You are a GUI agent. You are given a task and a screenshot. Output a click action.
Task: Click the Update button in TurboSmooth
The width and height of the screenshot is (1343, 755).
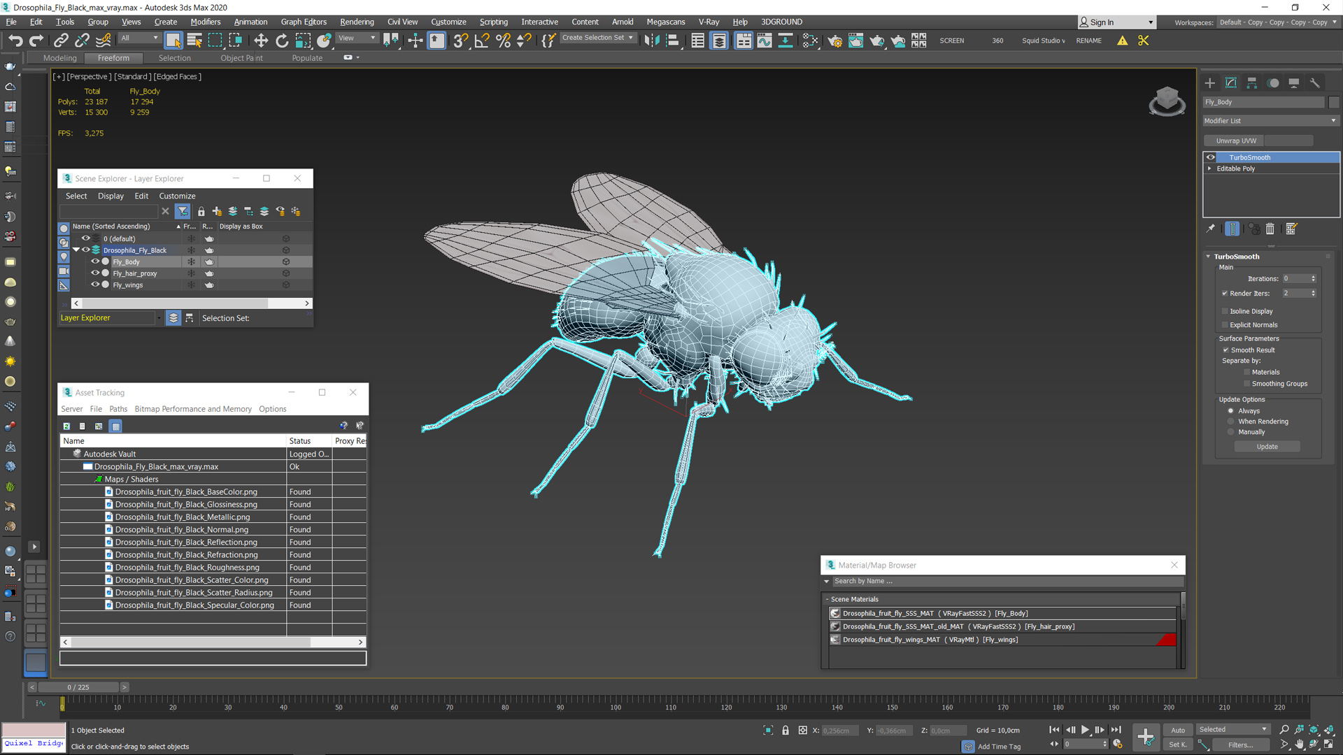click(x=1267, y=447)
